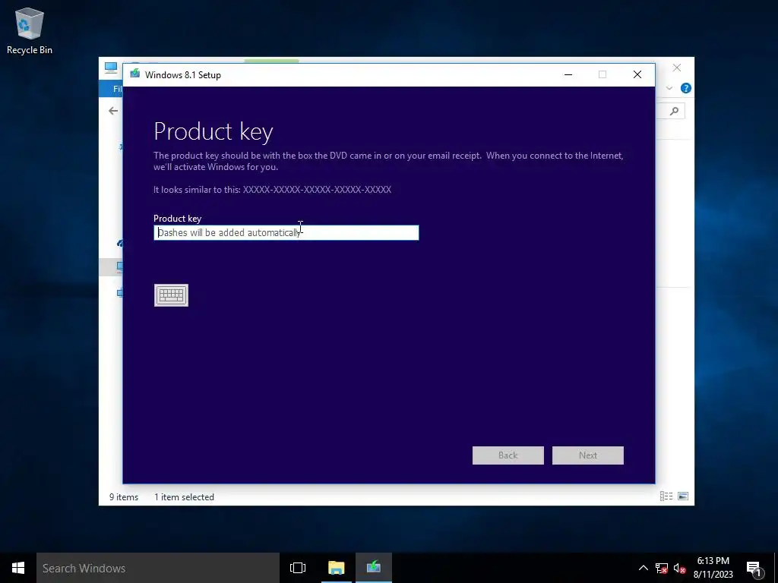Click the File Explorer window computer icon

pyautogui.click(x=111, y=68)
